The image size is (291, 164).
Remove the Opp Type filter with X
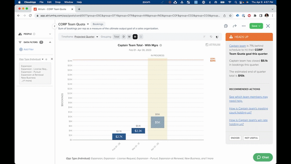(x=52, y=59)
